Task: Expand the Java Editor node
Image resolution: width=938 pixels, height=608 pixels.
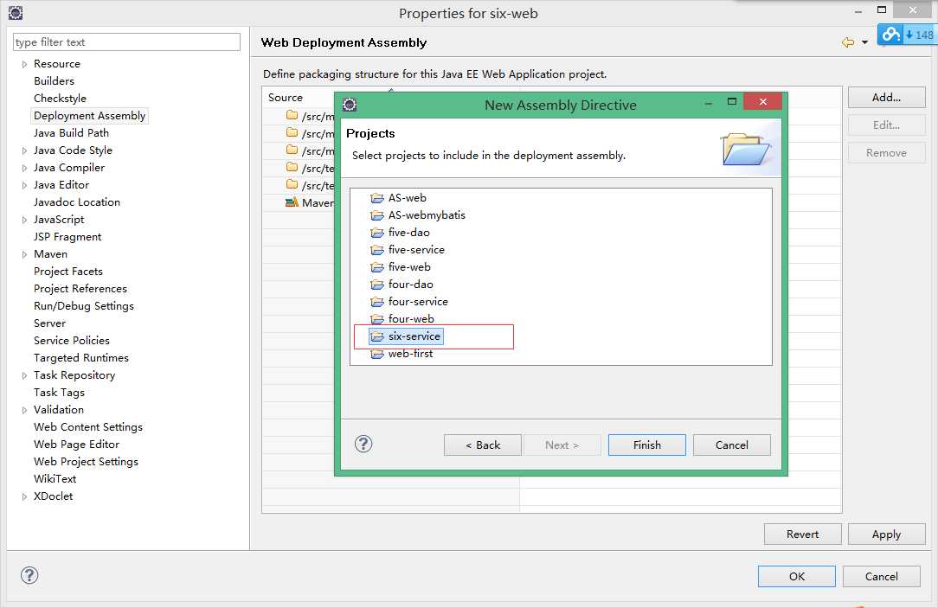Action: pyautogui.click(x=24, y=185)
